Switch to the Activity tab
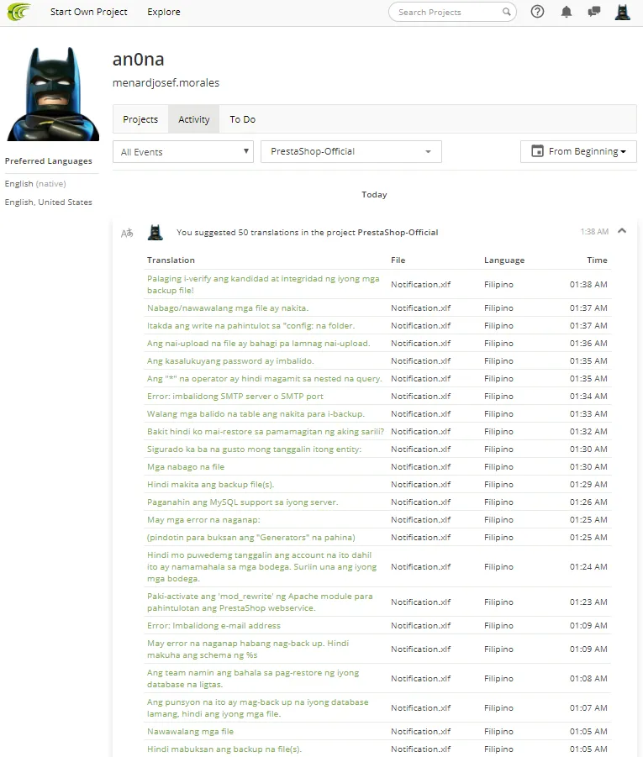 [x=193, y=119]
